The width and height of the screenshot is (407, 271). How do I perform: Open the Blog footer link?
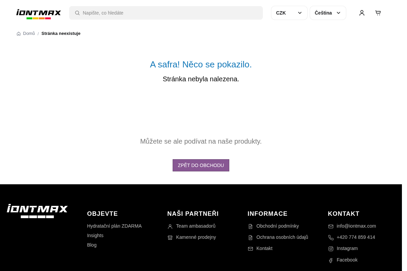click(x=92, y=245)
